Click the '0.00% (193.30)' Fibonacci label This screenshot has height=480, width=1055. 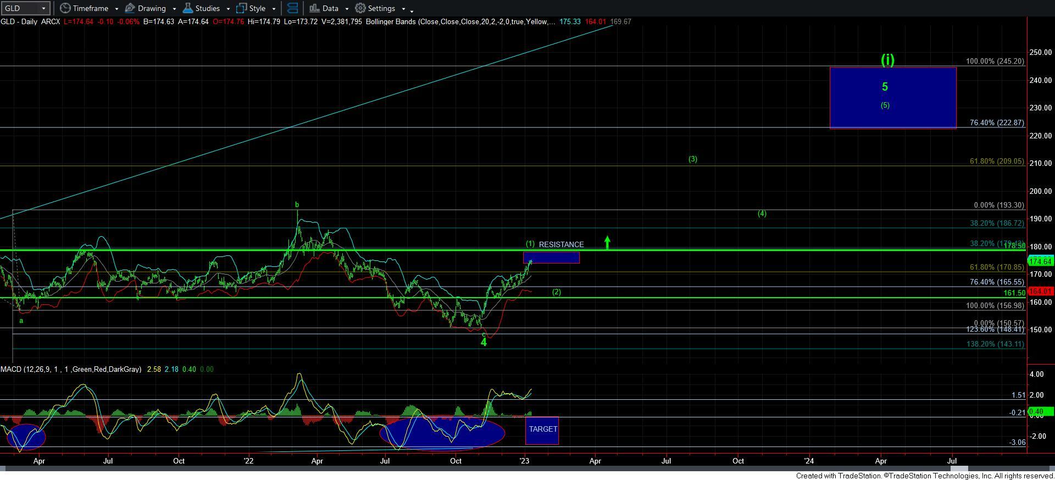999,205
